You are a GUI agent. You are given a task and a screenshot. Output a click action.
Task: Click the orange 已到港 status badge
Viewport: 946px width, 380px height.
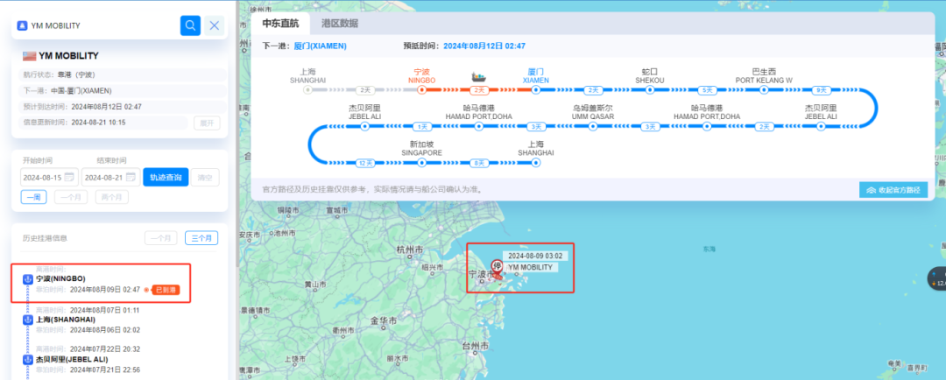coord(166,290)
